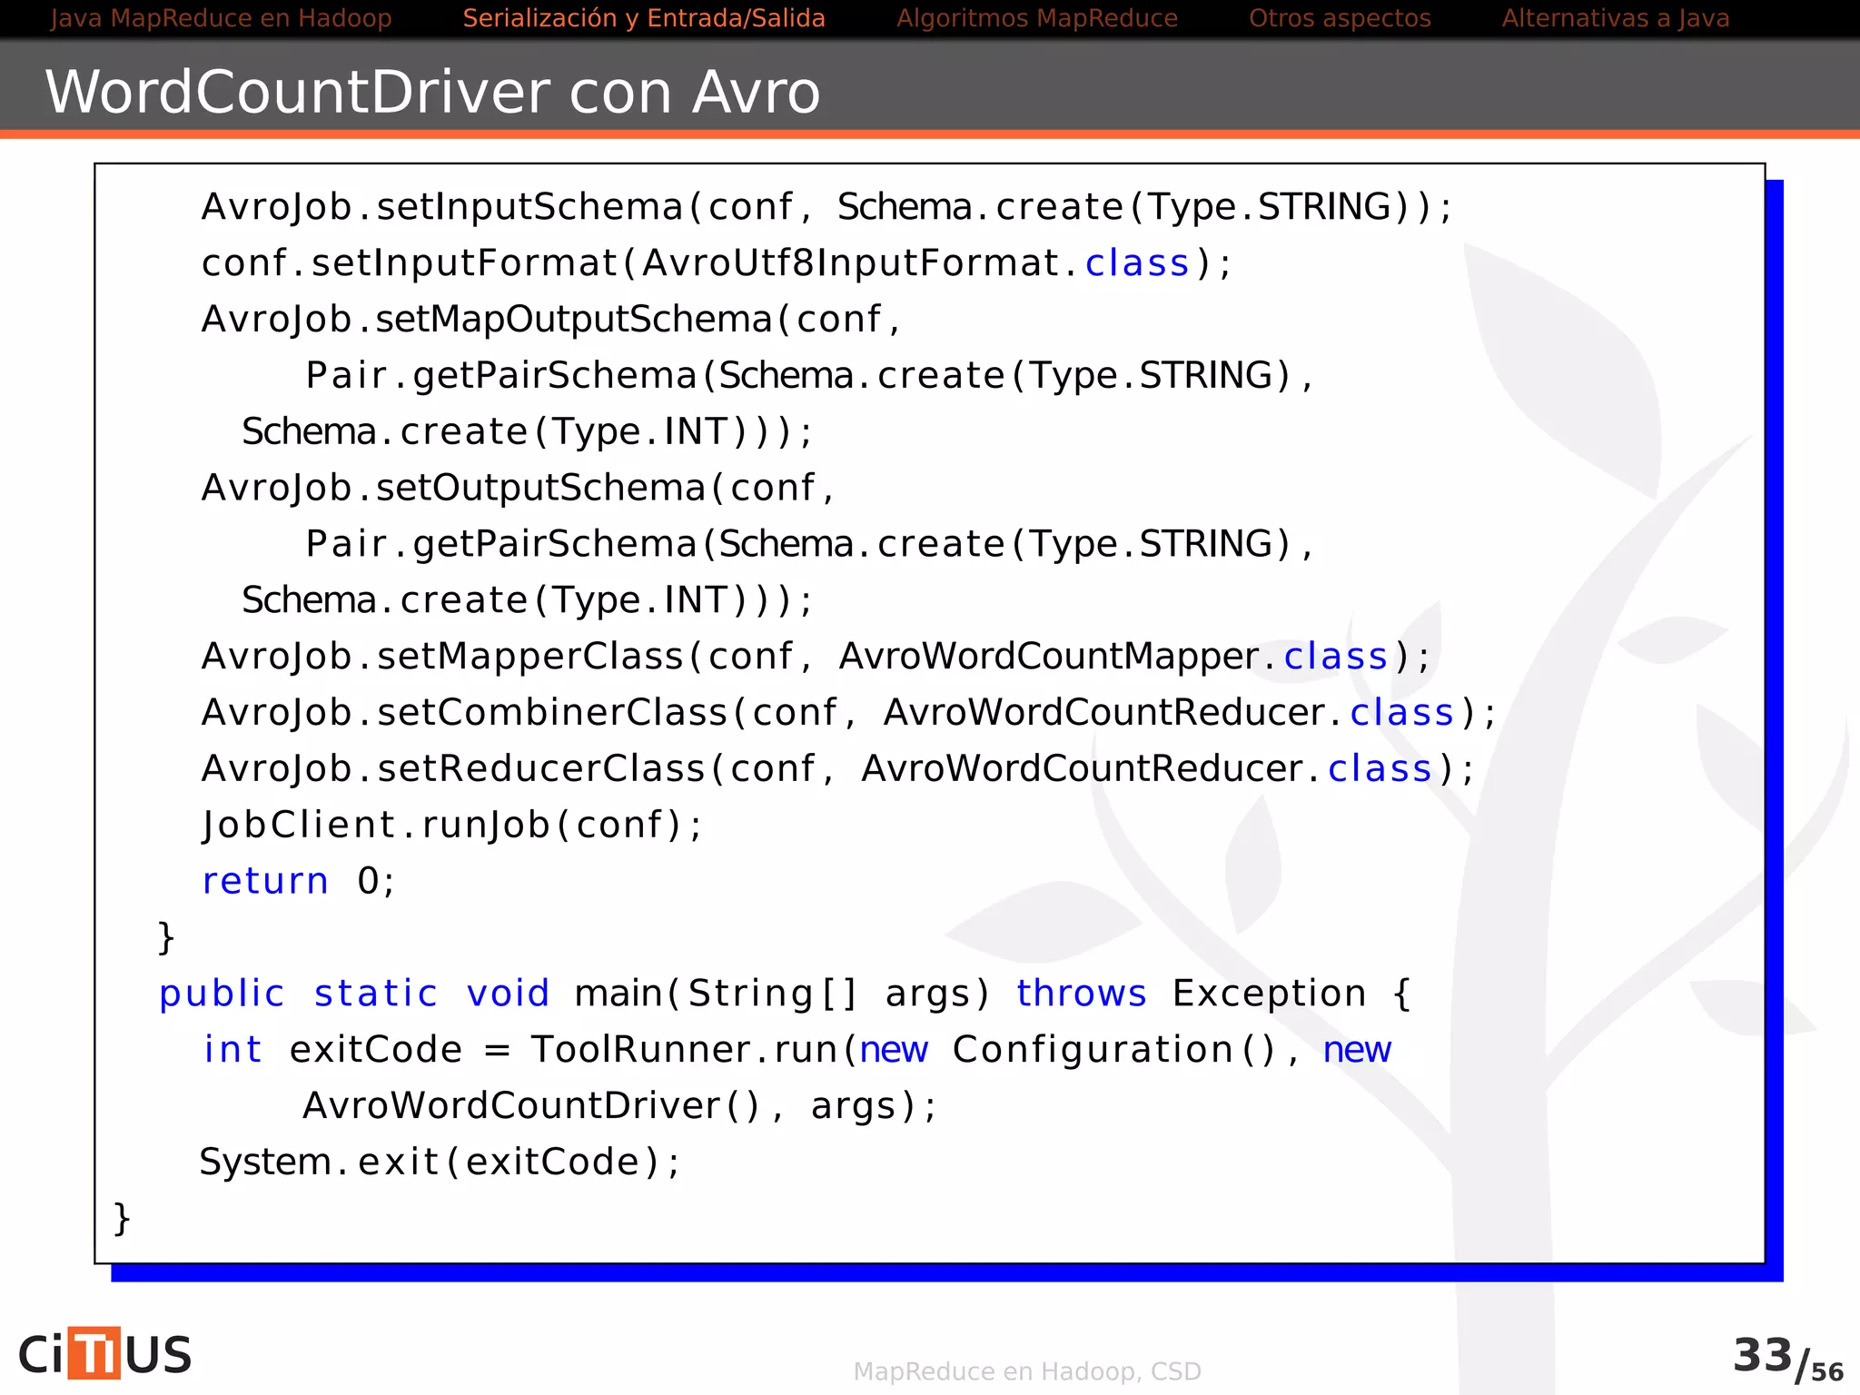Click the slide title 'WordCountDriver con Avro'
Screen dimensions: 1860x1395
click(432, 92)
